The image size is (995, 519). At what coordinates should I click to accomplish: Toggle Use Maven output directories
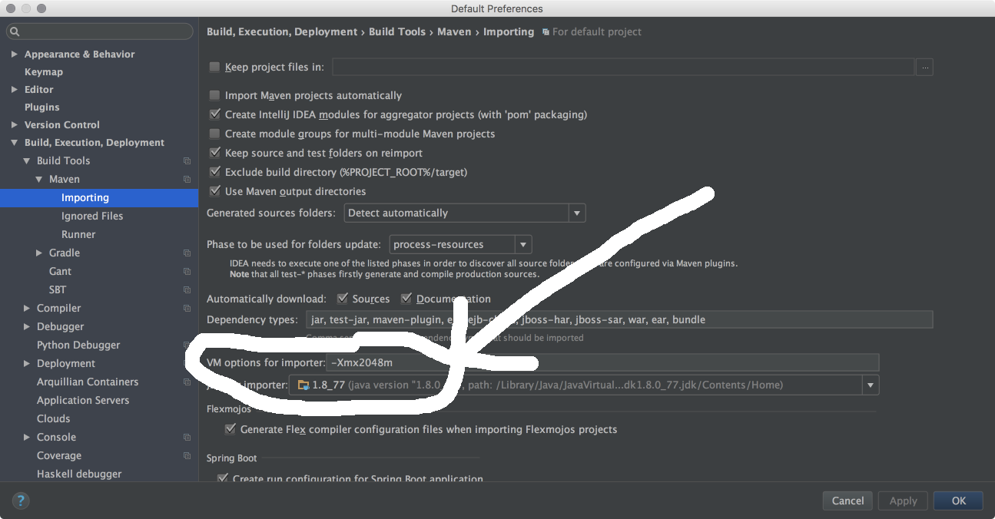pyautogui.click(x=214, y=191)
